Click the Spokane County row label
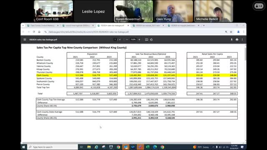This screenshot has width=267, height=150. pyautogui.click(x=44, y=78)
